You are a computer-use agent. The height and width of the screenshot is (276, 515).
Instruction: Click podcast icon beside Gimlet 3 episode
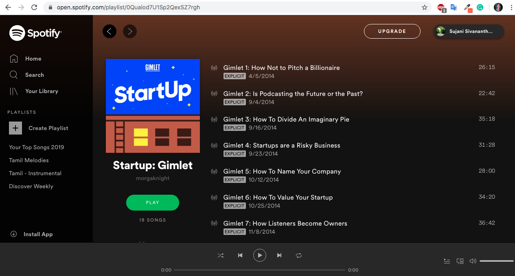pyautogui.click(x=214, y=120)
